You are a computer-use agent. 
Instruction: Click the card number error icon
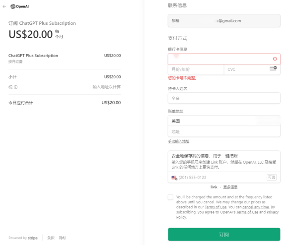[275, 59]
